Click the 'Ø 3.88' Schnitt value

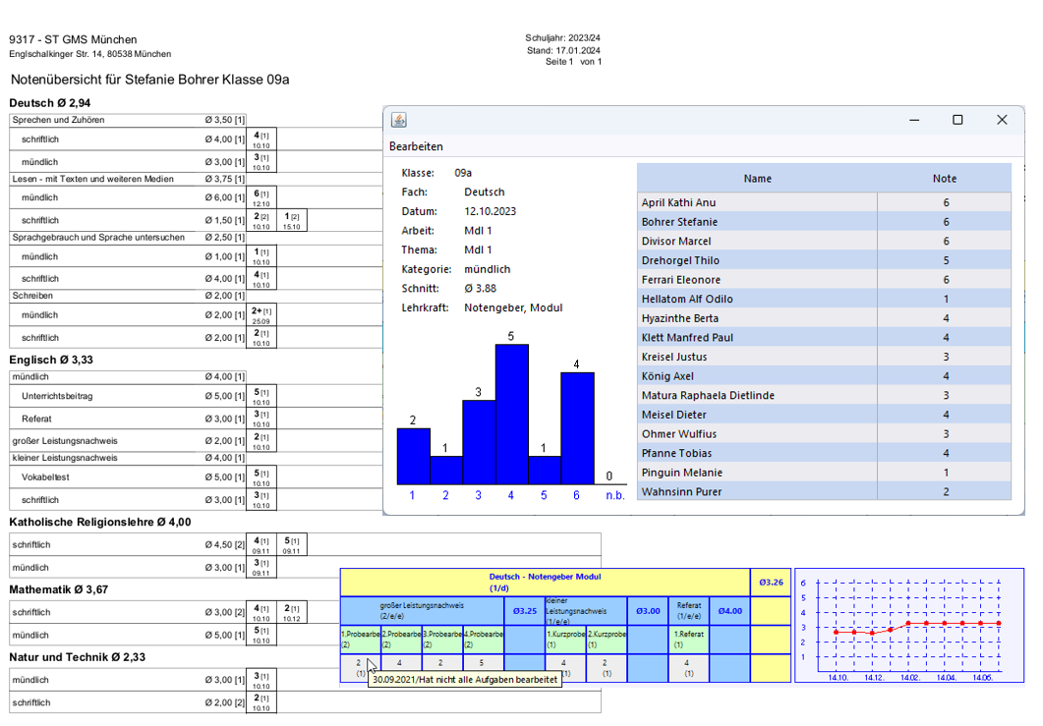click(481, 289)
